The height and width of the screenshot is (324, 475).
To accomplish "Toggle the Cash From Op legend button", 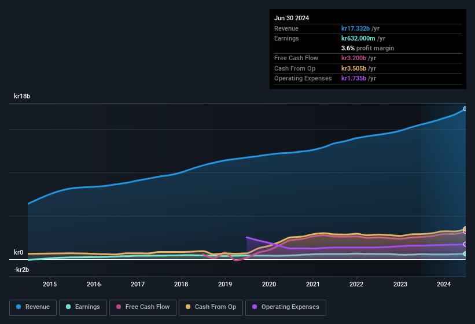I will coord(211,307).
